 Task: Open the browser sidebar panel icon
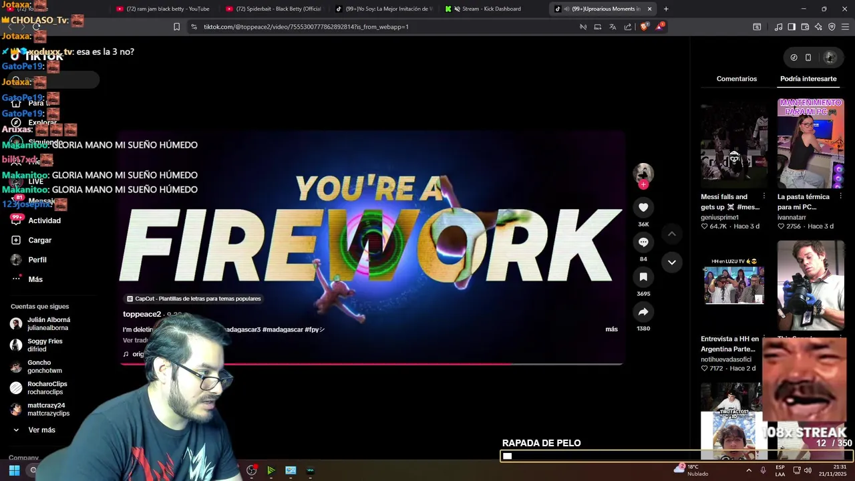[x=792, y=27]
